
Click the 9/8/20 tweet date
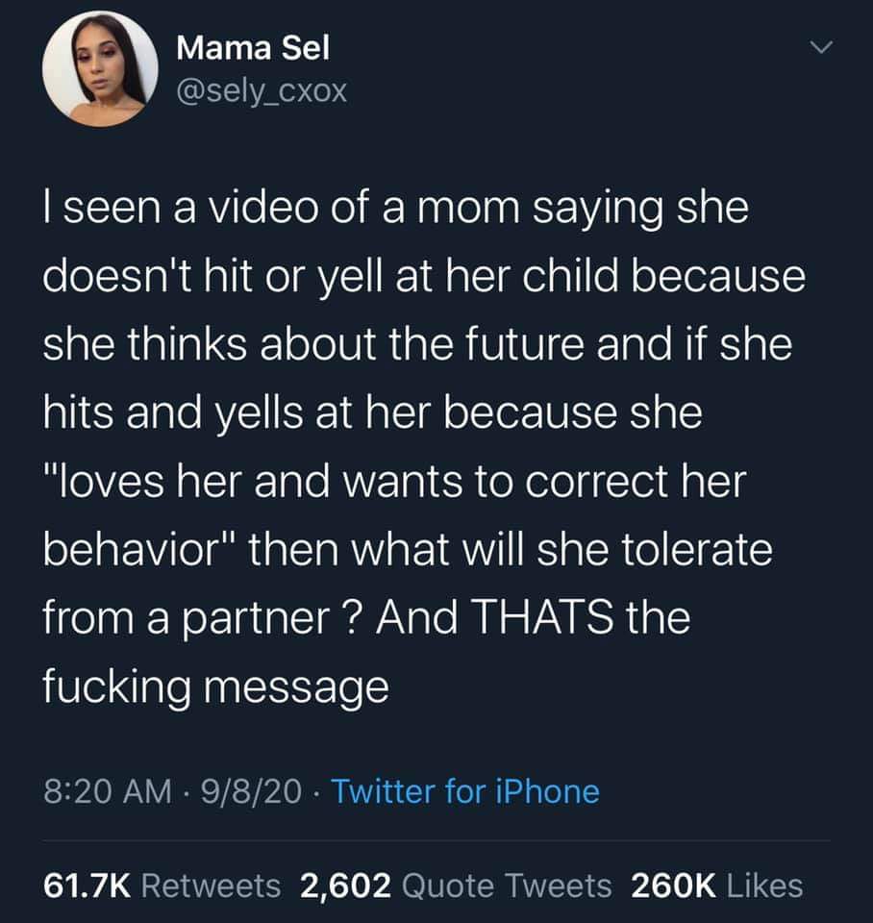(251, 791)
